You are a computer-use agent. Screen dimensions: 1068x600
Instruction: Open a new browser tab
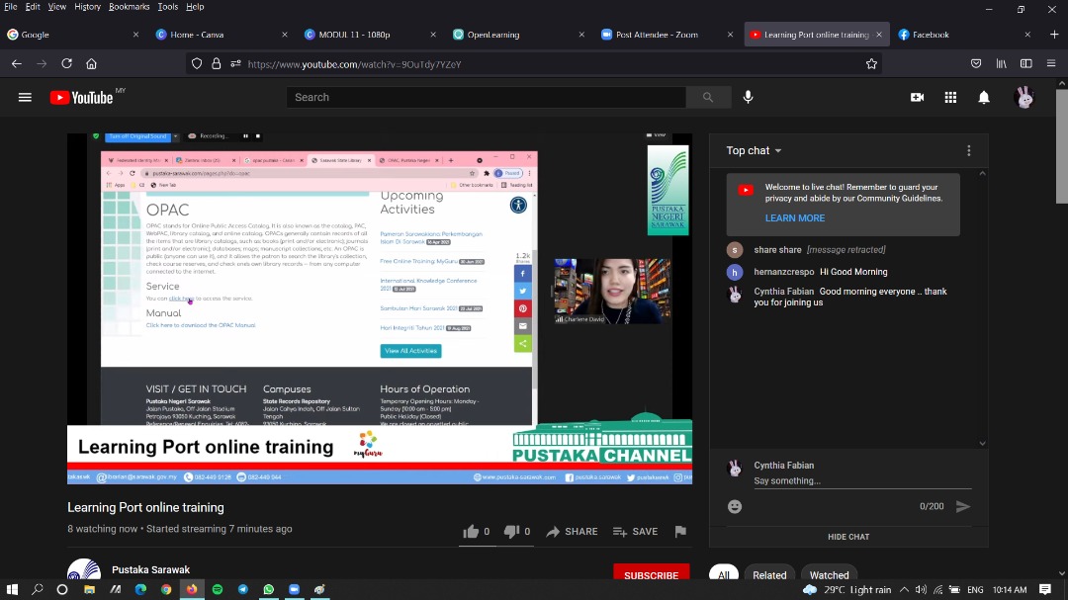tap(1054, 34)
